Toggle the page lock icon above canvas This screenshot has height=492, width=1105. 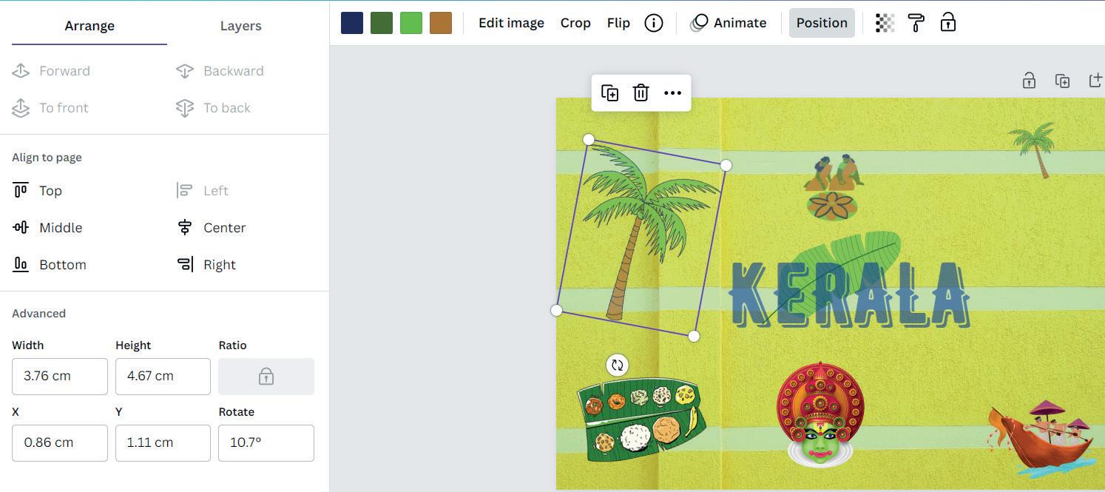pyautogui.click(x=1029, y=81)
